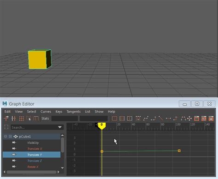This screenshot has height=179, width=218.
Task: Open the Dope Sheet icon
Action: (x=196, y=119)
